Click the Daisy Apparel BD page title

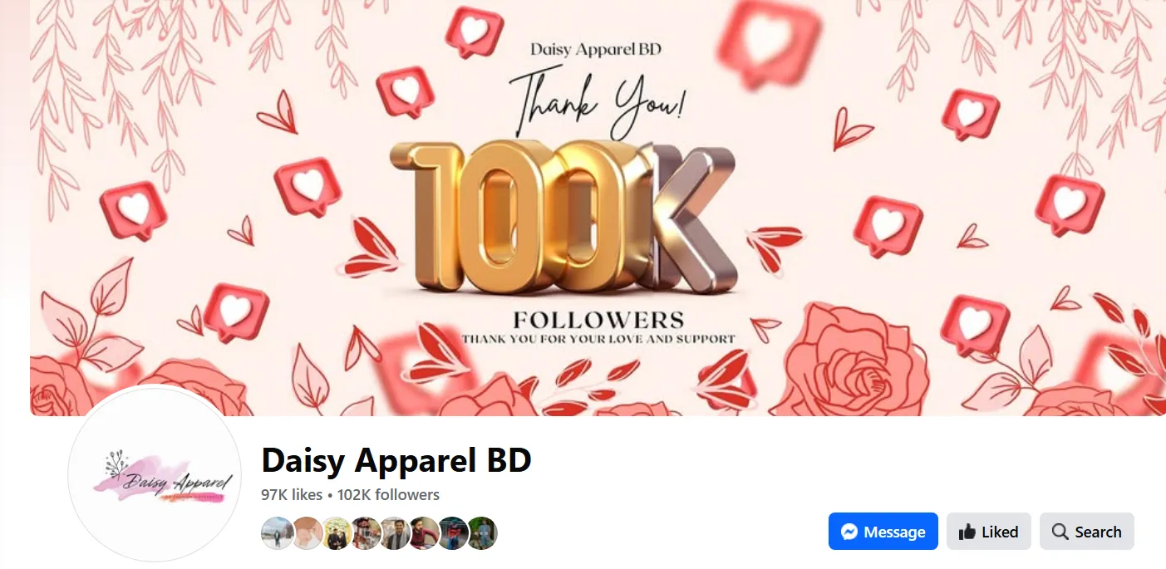[x=396, y=460]
